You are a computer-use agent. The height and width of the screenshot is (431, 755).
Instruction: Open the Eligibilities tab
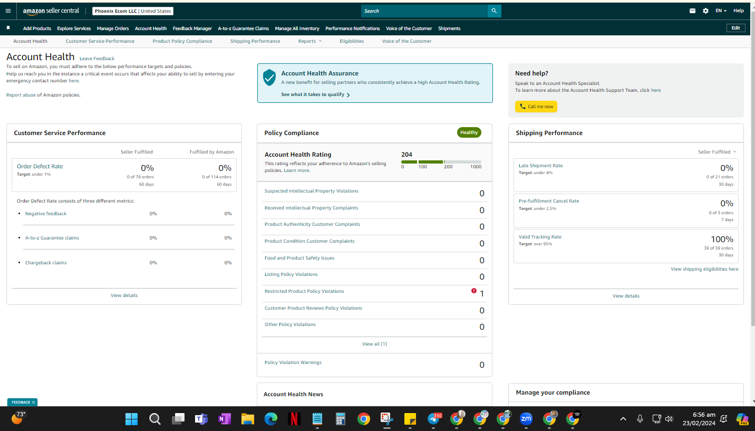(352, 41)
